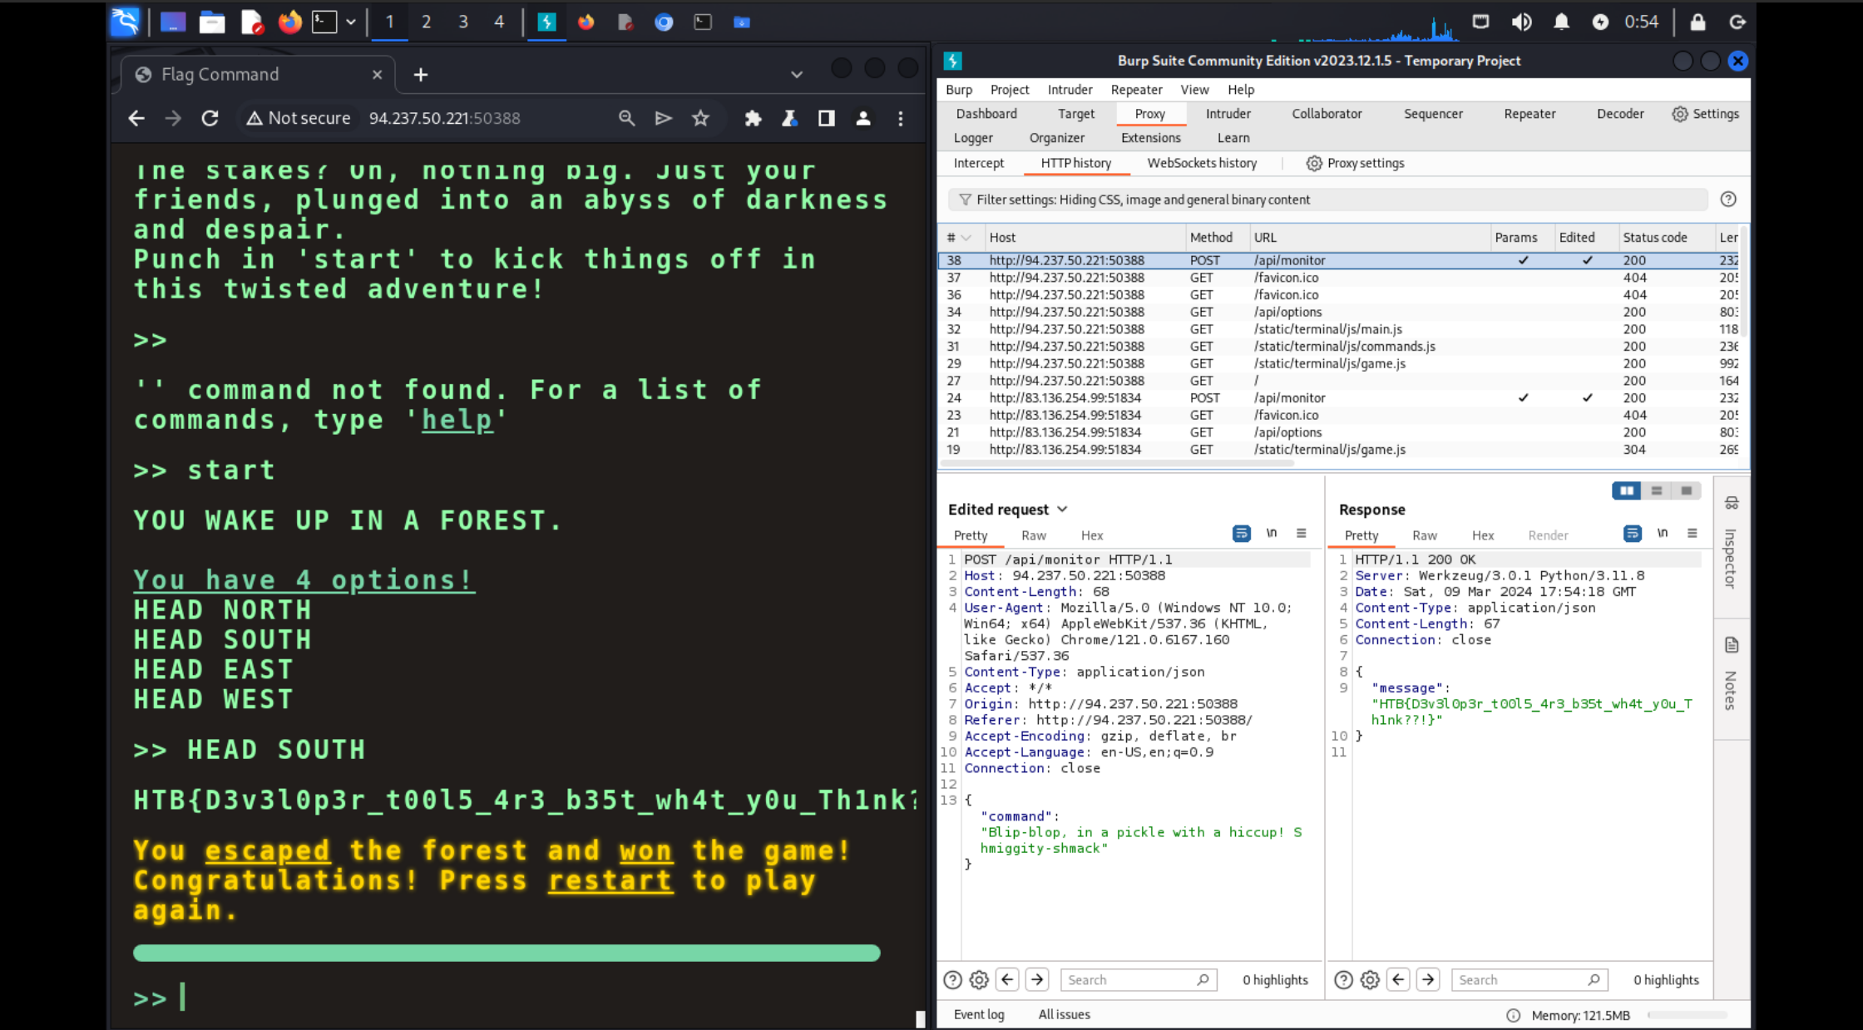The image size is (1863, 1030).
Task: Switch to the Decoder tab
Action: [x=1620, y=114]
